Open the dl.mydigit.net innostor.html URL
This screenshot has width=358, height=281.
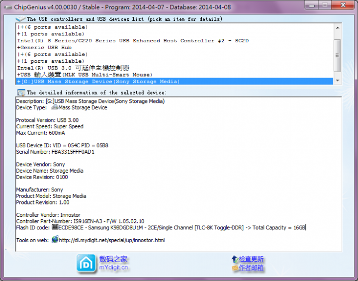point(112,240)
